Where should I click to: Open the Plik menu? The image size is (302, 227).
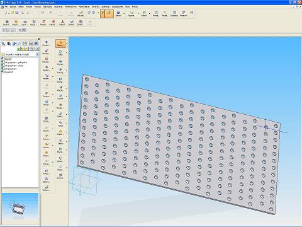pyautogui.click(x=6, y=7)
